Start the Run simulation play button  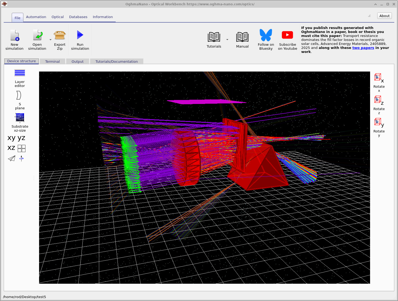[80, 35]
